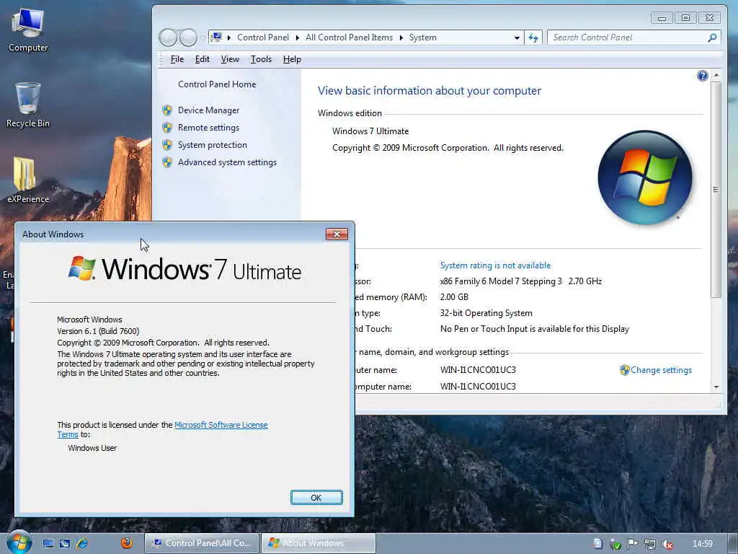Screen dimensions: 738x554
Task: Expand arrow after All Control Panel Items
Action: click(401, 38)
